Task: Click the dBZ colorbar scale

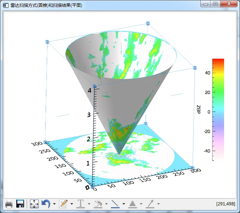Action: click(x=218, y=109)
